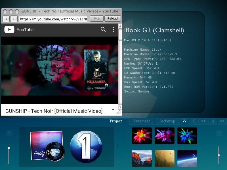Click the video title GUNSHIP - Tech Noir
This screenshot has width=227, height=170.
pyautogui.click(x=54, y=111)
